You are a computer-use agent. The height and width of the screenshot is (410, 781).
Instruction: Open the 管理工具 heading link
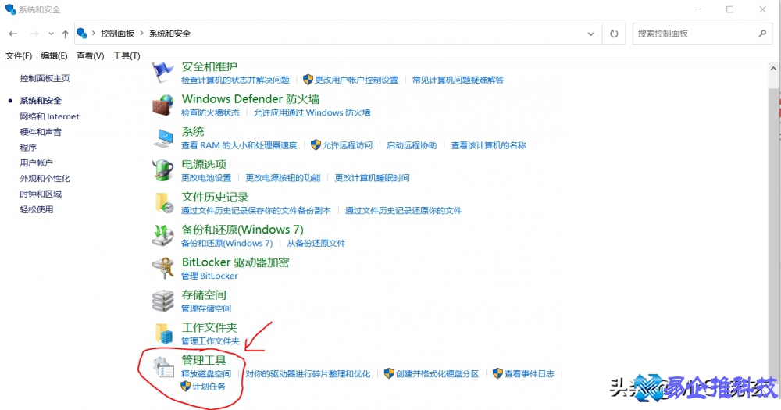click(204, 360)
